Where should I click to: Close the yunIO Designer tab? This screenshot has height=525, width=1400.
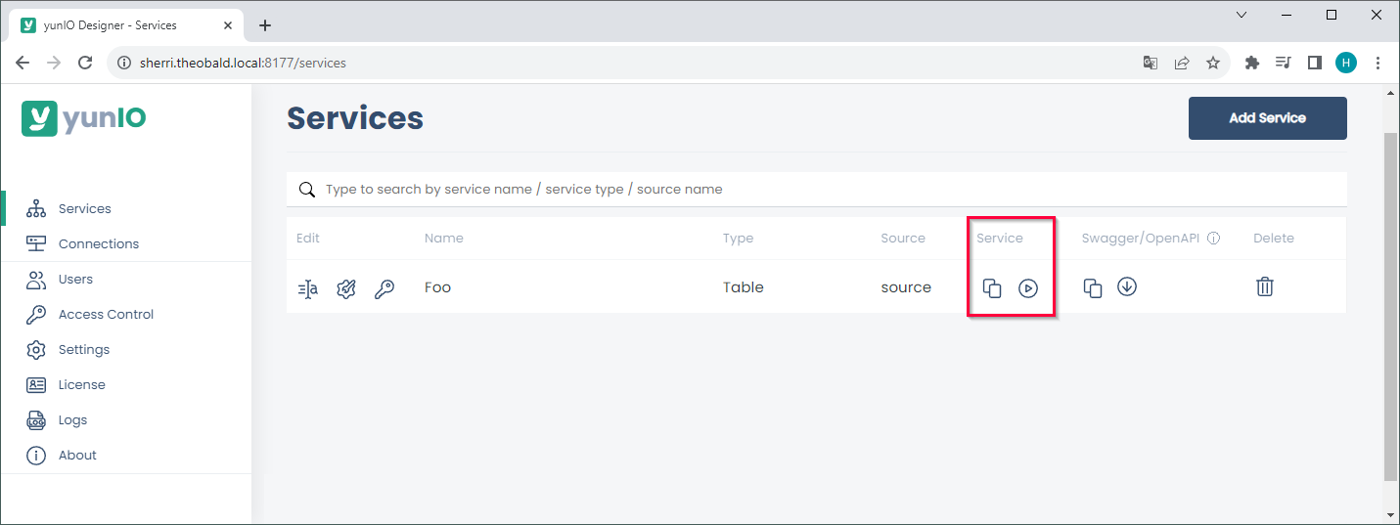pos(227,25)
